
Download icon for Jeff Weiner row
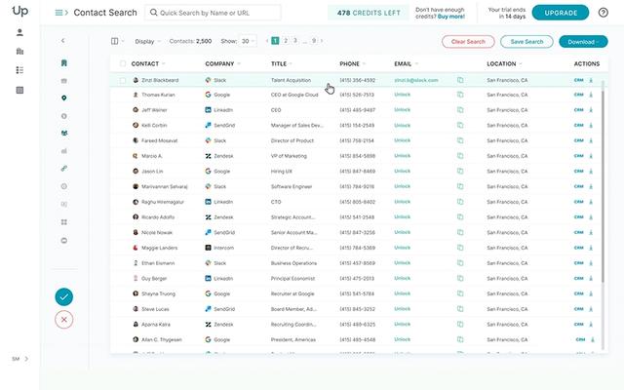(x=591, y=110)
